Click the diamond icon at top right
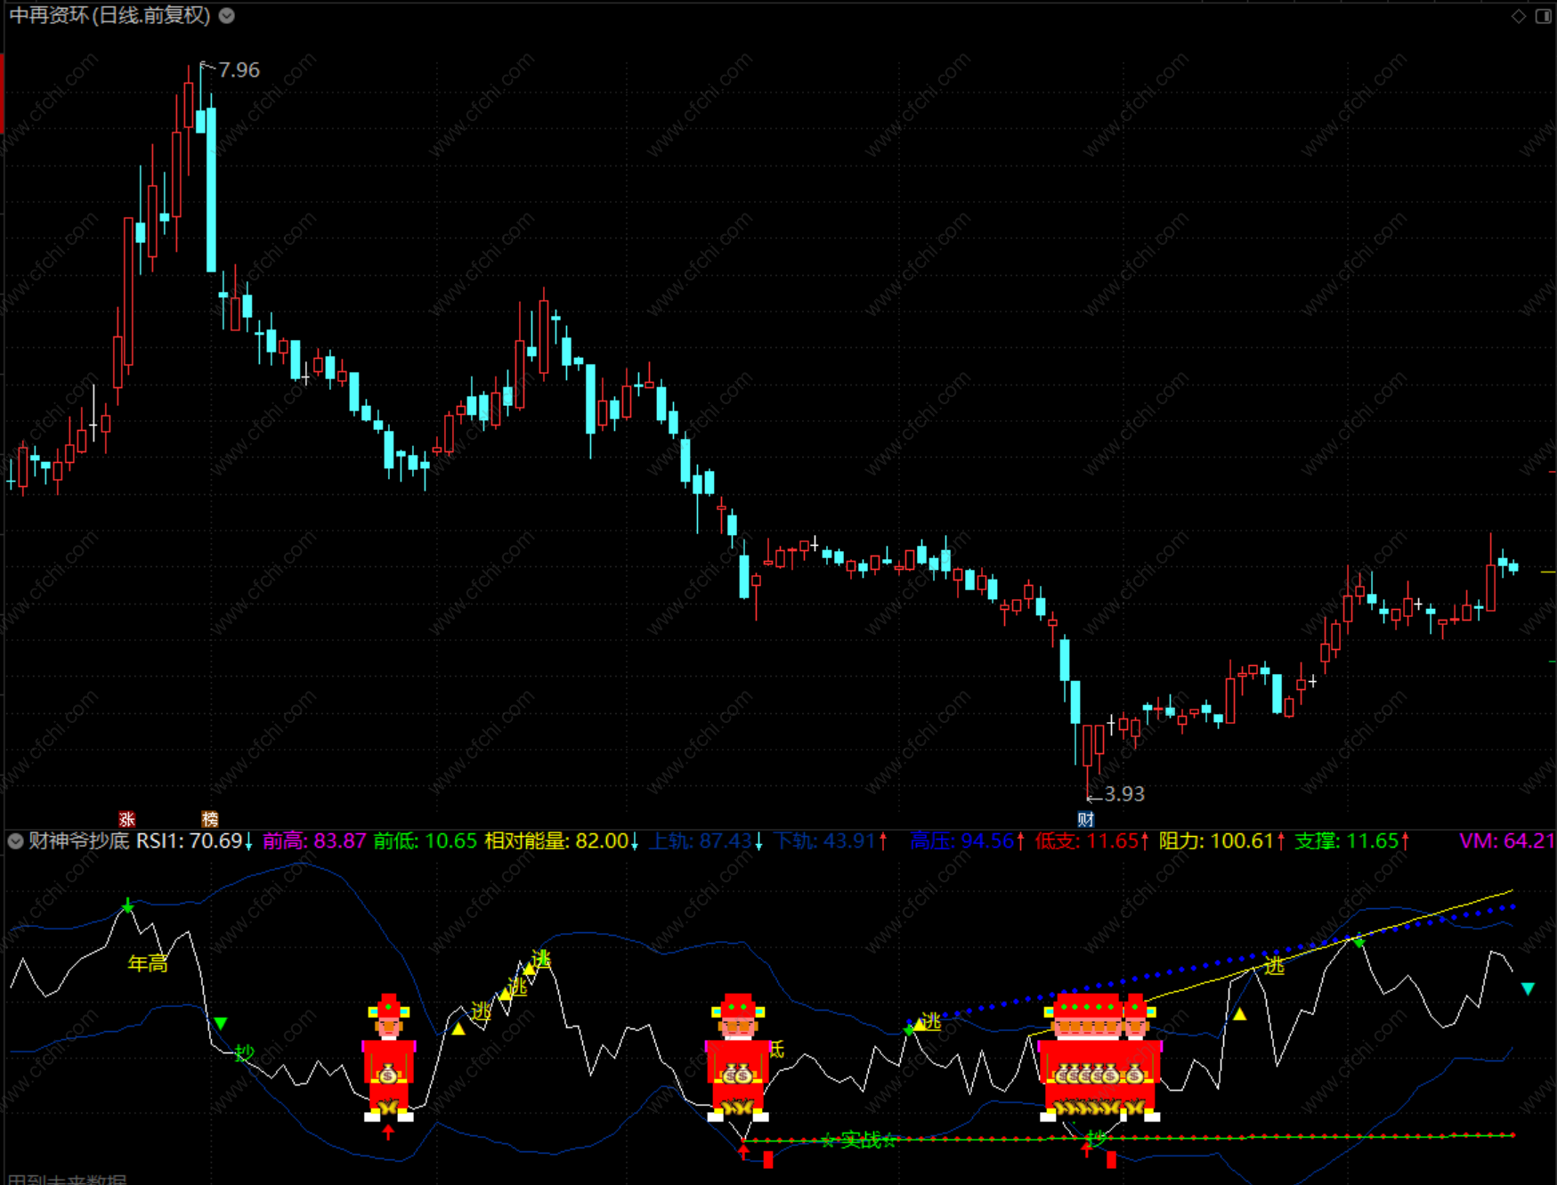This screenshot has height=1185, width=1557. pos(1519,16)
